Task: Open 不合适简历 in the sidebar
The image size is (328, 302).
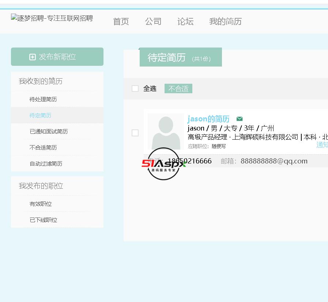Action: [43, 148]
